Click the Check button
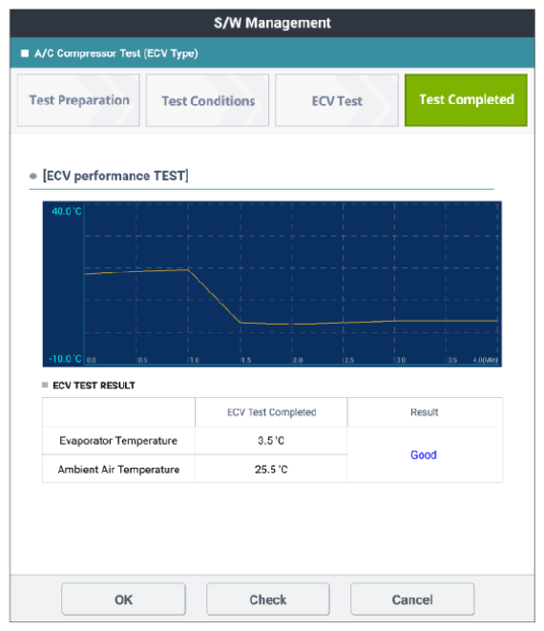 268,599
